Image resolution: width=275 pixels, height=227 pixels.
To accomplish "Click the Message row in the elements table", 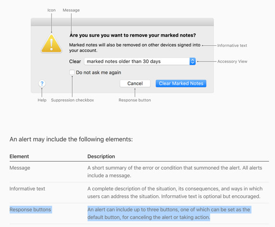I will (139, 172).
